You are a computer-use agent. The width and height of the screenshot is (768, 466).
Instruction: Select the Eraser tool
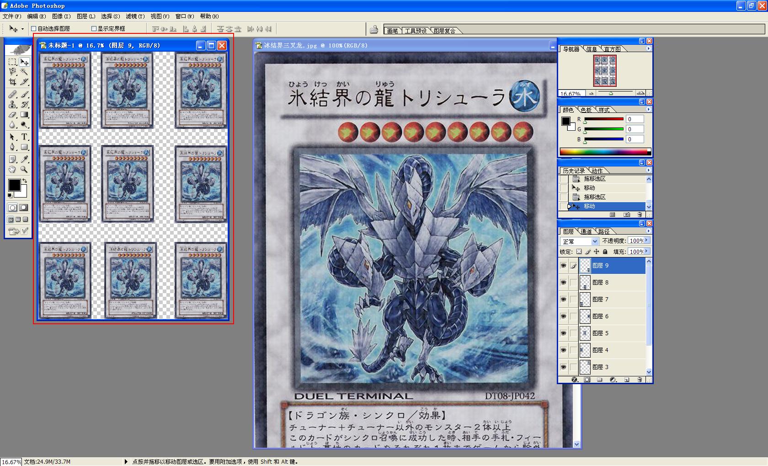click(12, 114)
